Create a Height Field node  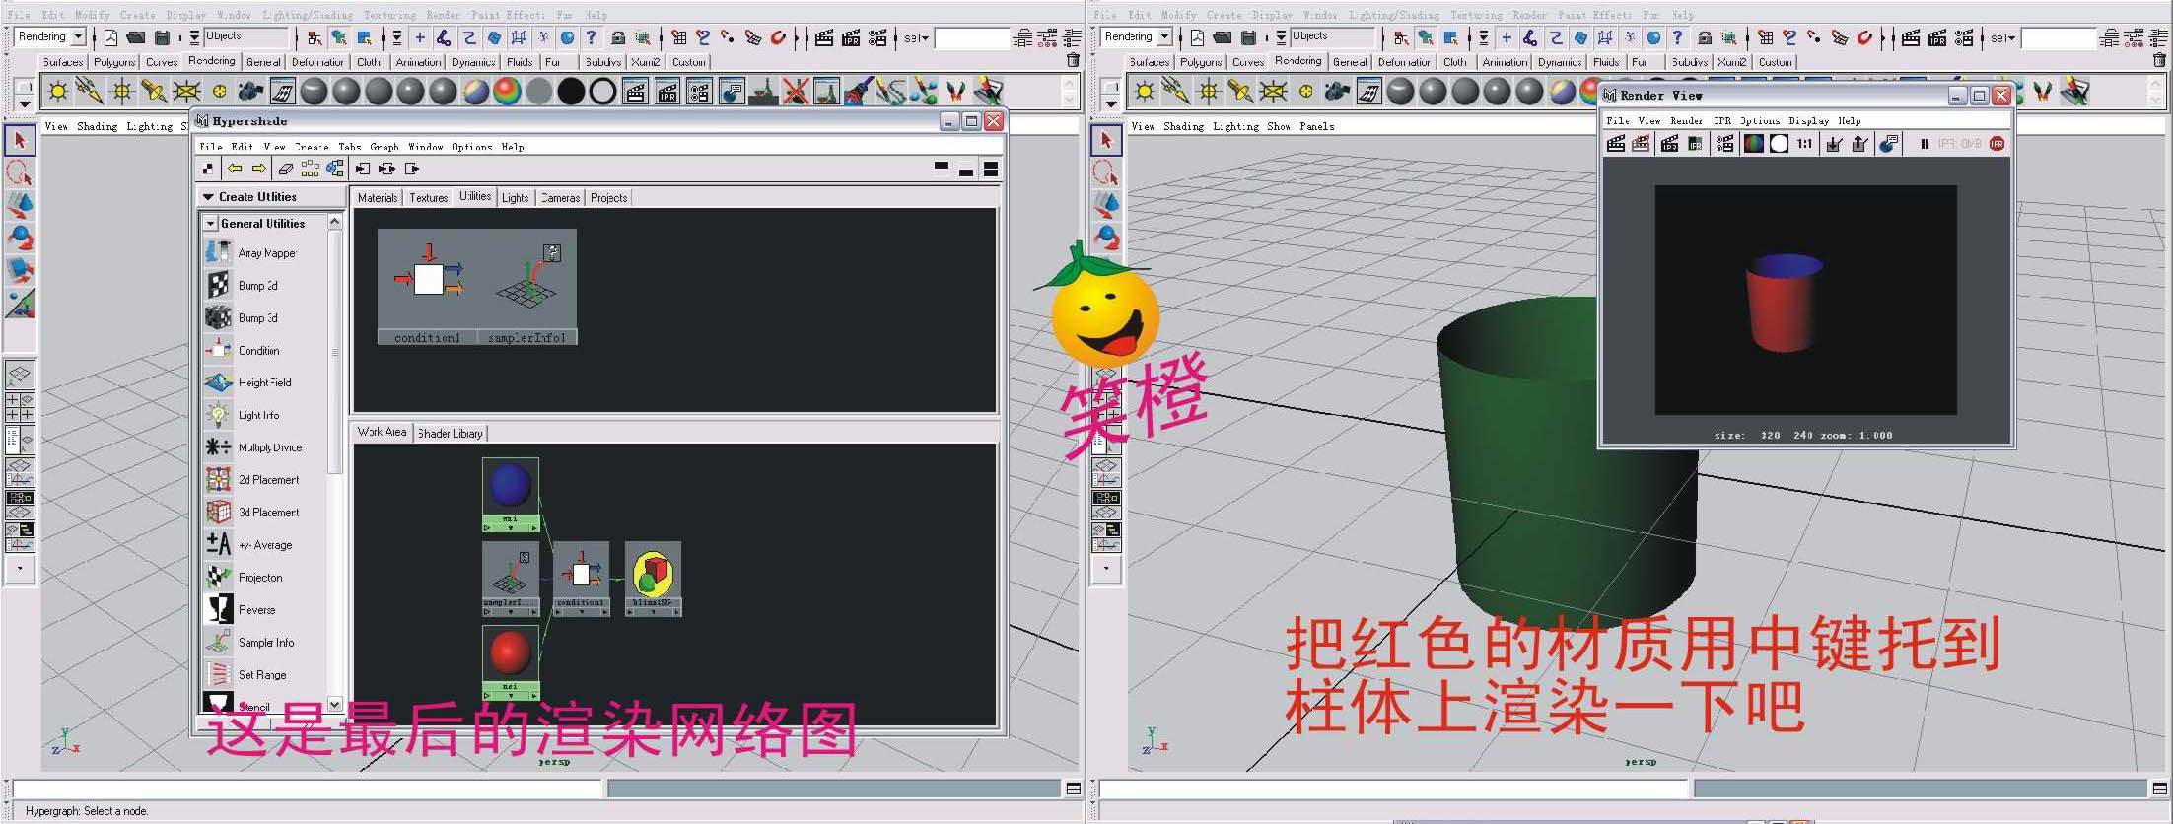coord(248,382)
